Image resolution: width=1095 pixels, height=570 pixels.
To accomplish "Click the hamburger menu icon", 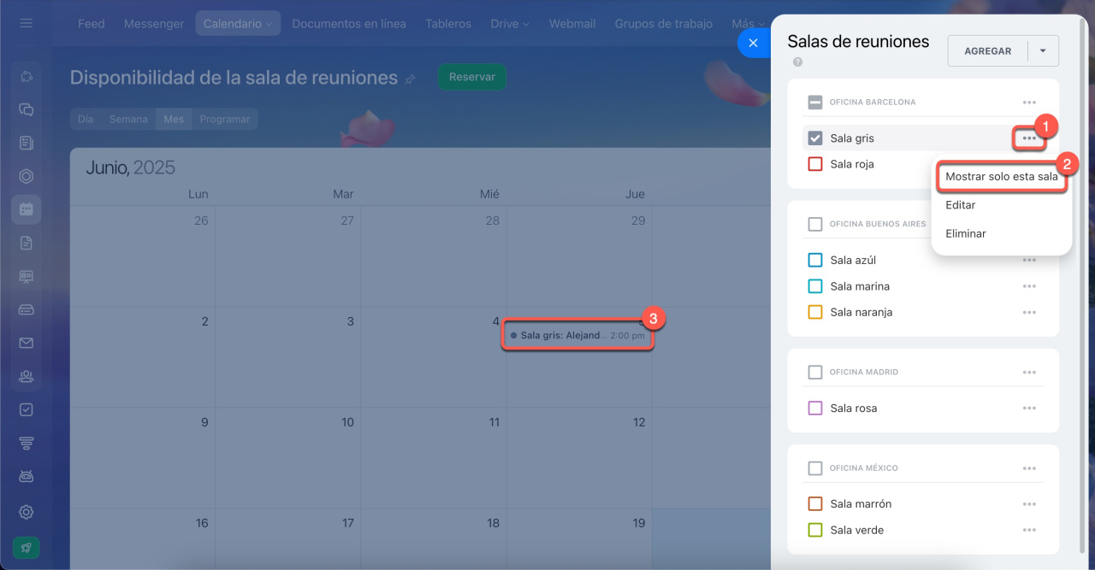I will 27,23.
